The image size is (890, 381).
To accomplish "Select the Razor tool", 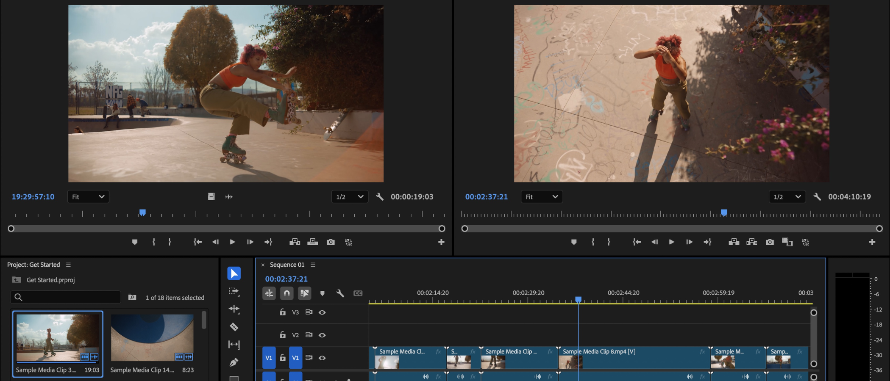I will coord(234,327).
